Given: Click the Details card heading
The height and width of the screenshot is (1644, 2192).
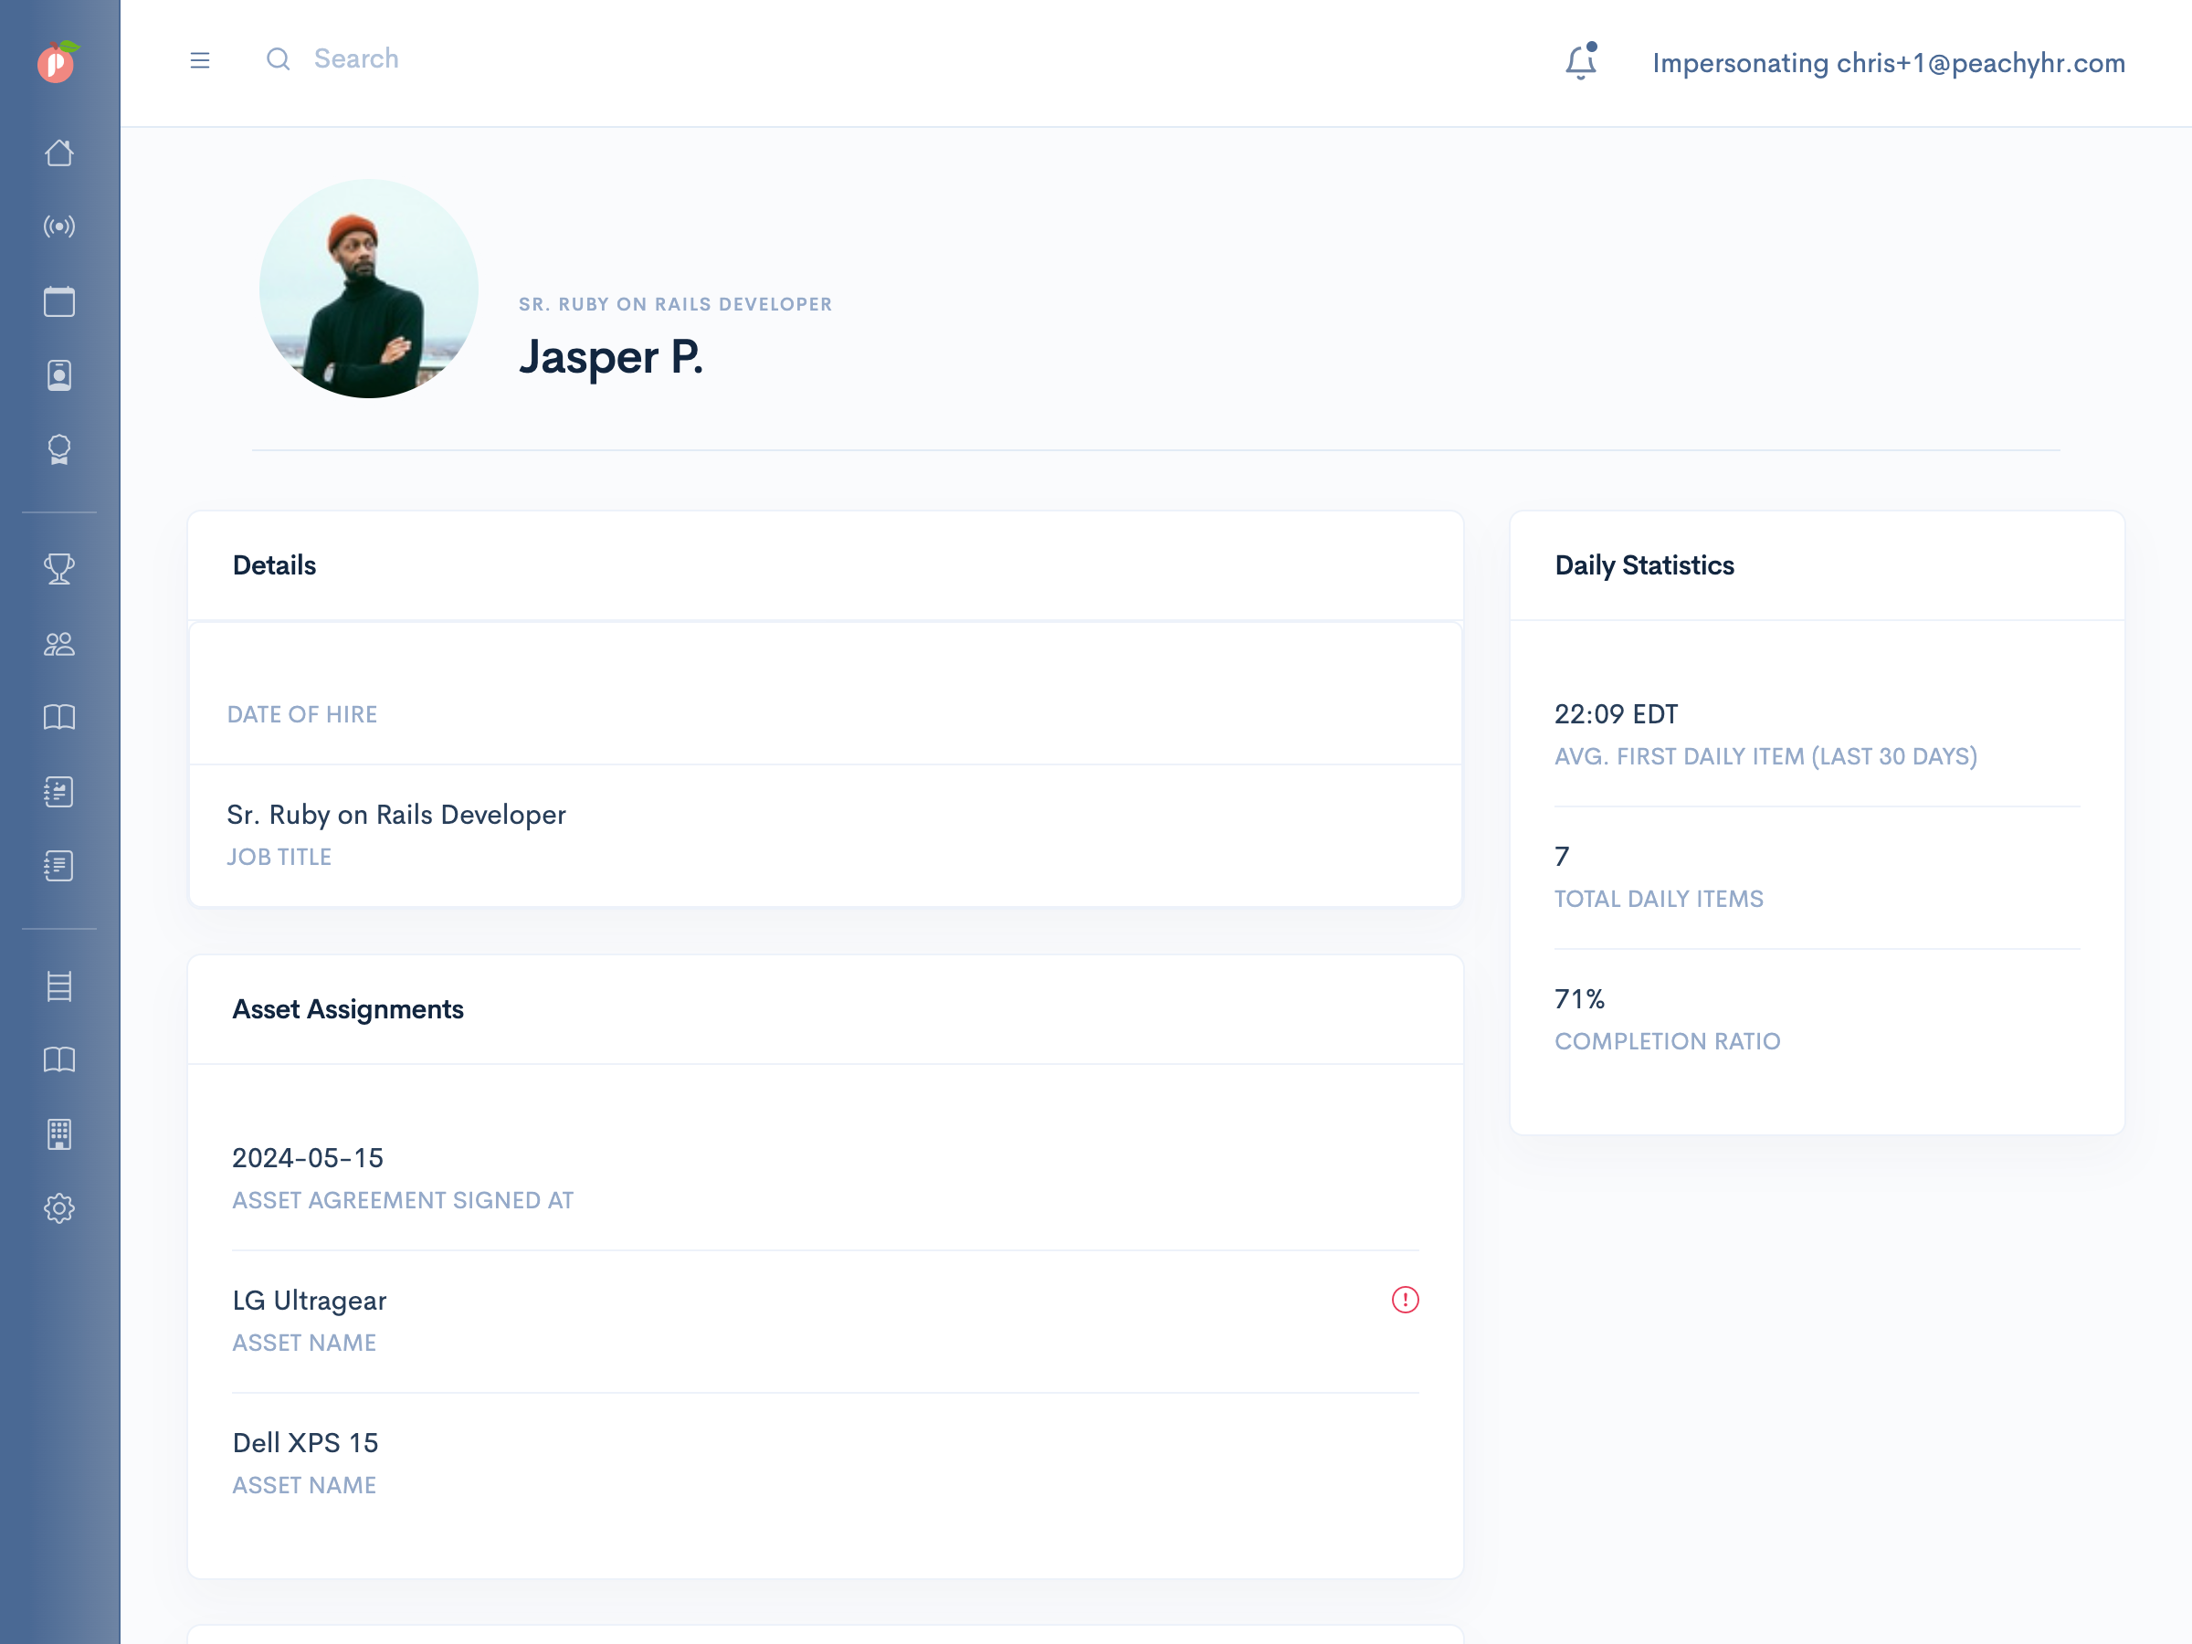Looking at the screenshot, I should click(x=275, y=564).
